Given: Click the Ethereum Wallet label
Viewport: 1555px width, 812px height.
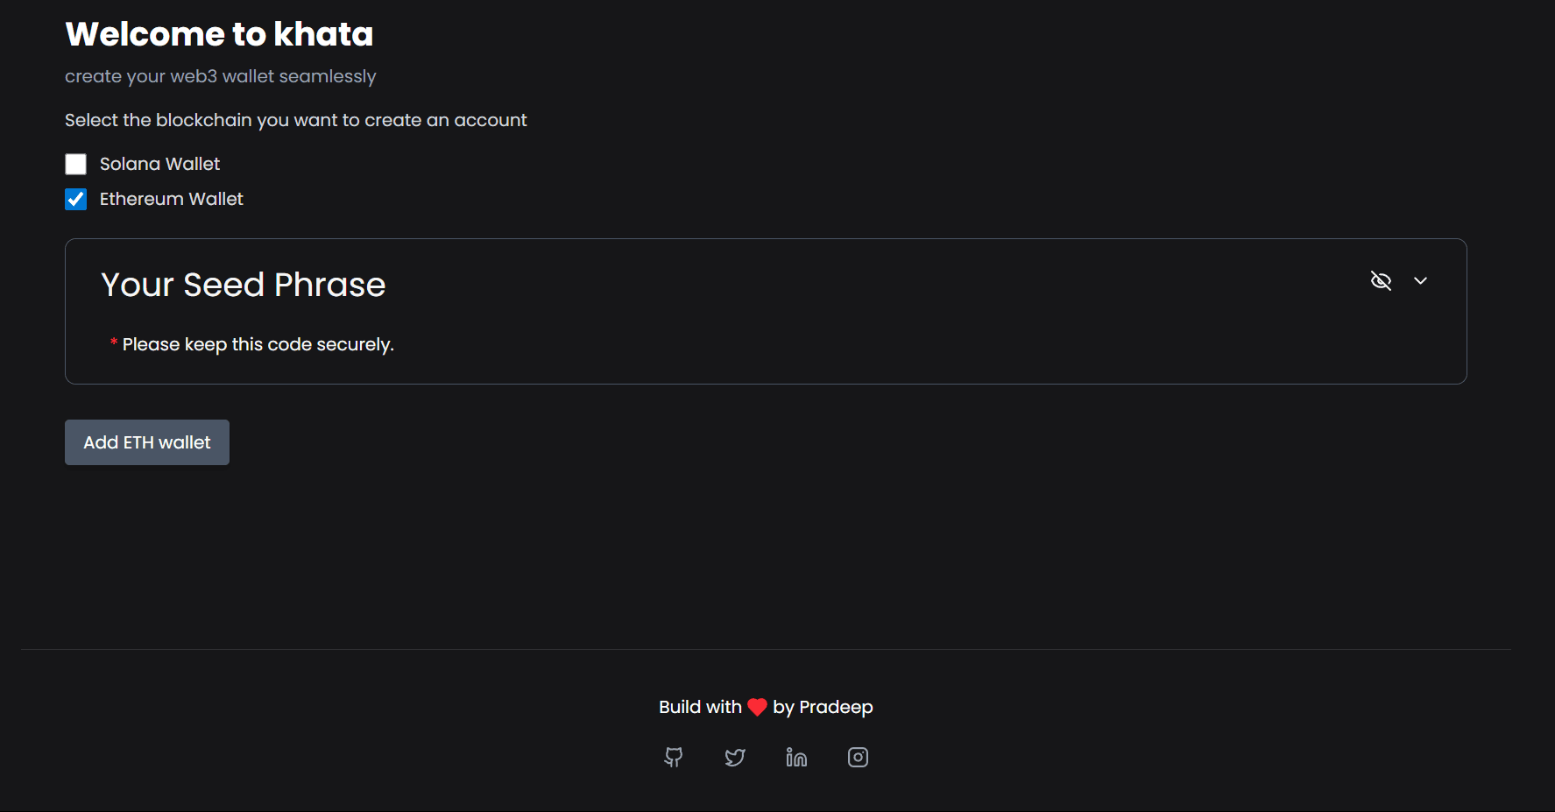Looking at the screenshot, I should 172,199.
